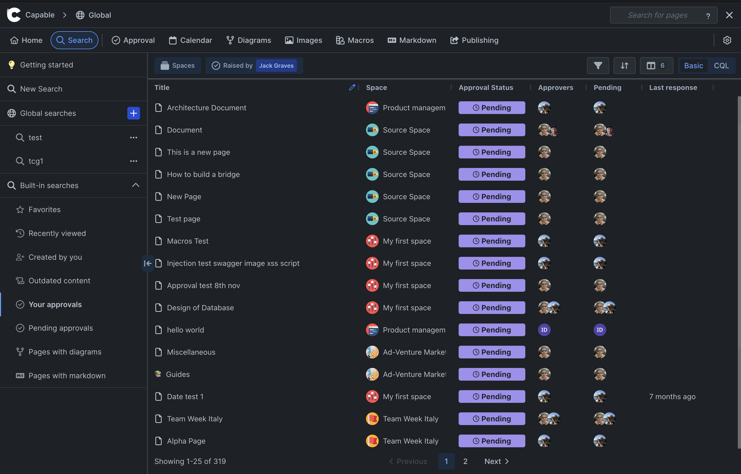The height and width of the screenshot is (474, 741).
Task: Open the Publishing tab
Action: [x=474, y=40]
